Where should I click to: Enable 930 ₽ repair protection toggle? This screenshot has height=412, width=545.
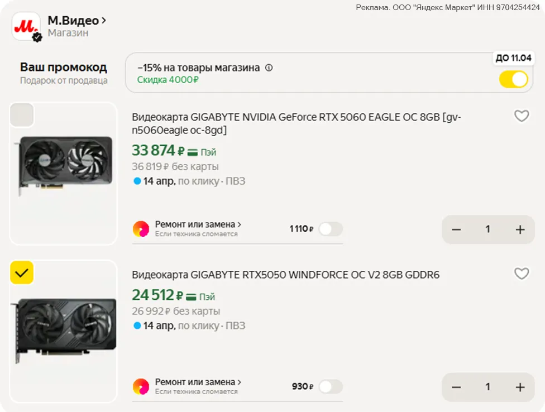click(x=331, y=386)
